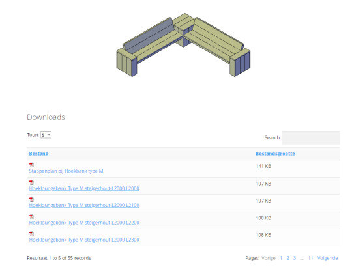This screenshot has height=267, width=352.
Task: Go to page 3 in pagination
Action: pos(295,258)
